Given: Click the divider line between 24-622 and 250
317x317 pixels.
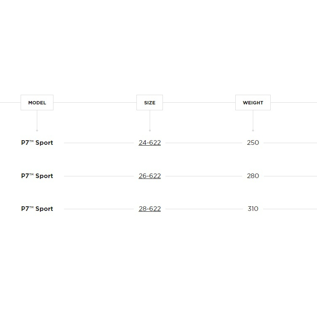Looking at the screenshot, I should coord(204,143).
